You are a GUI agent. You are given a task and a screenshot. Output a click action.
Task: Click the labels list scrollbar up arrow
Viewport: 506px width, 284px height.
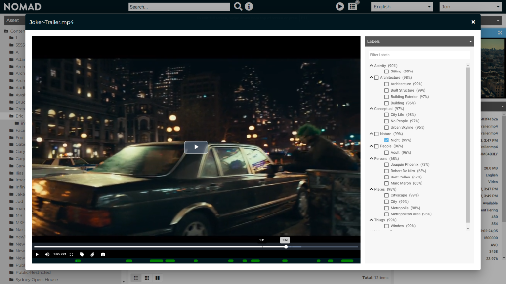coord(468,66)
